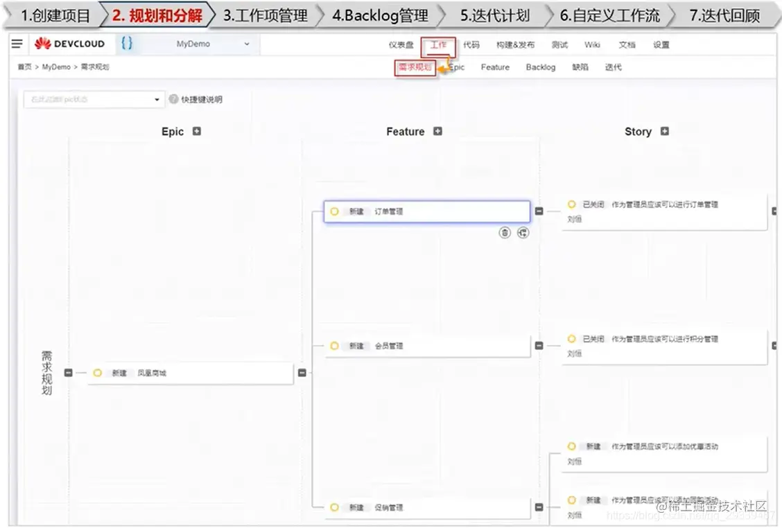Viewport: 782px width, 528px height.
Task: Delete 订单管理 using the trash icon
Action: tap(504, 232)
